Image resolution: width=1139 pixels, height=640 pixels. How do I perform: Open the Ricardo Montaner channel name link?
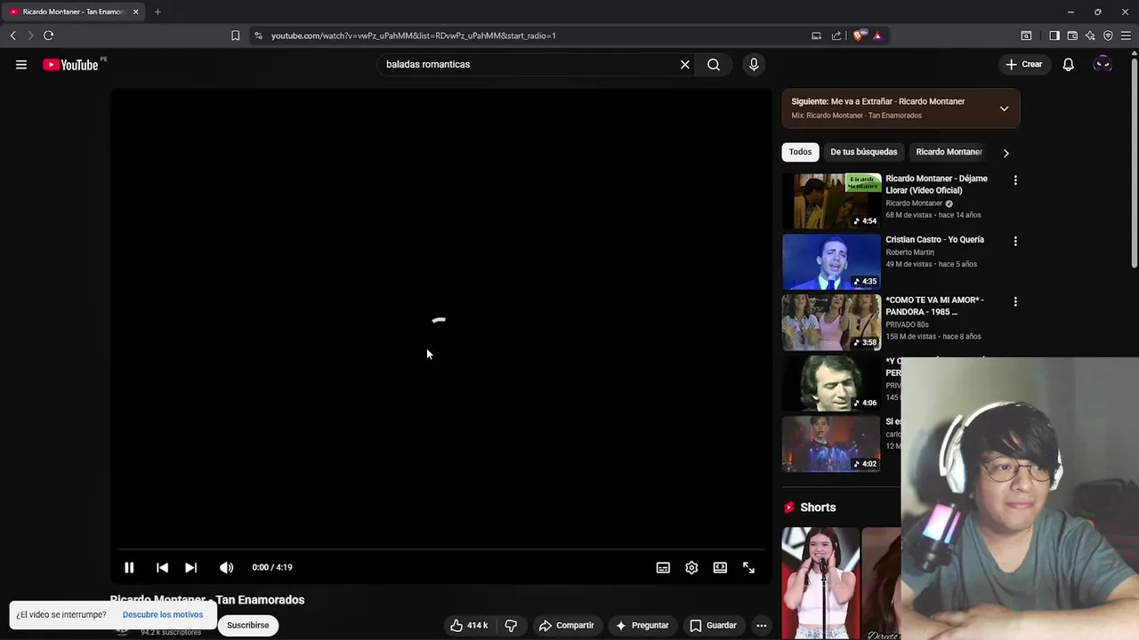[x=913, y=203]
